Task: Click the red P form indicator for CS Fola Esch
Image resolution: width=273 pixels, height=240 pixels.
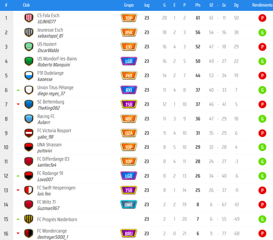Action: tap(262, 18)
